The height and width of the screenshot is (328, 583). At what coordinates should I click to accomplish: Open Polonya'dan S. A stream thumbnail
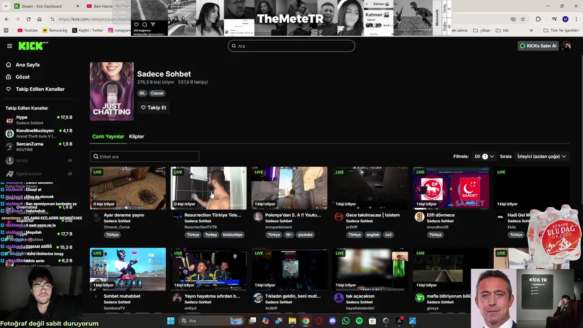pos(289,188)
